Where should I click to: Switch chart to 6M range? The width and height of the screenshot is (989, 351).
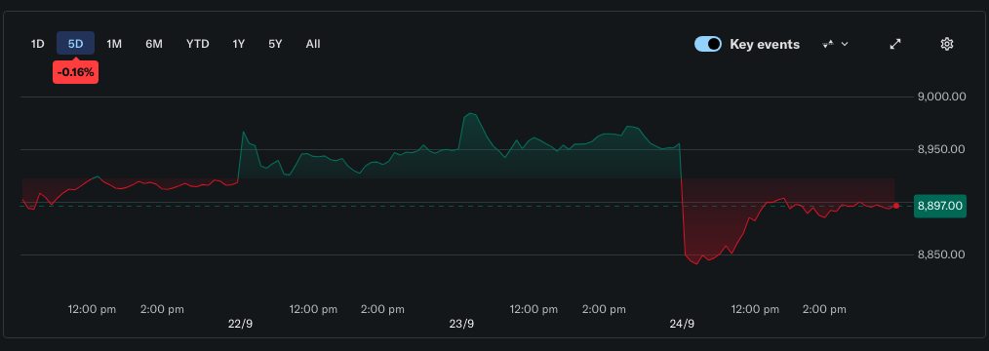[154, 44]
